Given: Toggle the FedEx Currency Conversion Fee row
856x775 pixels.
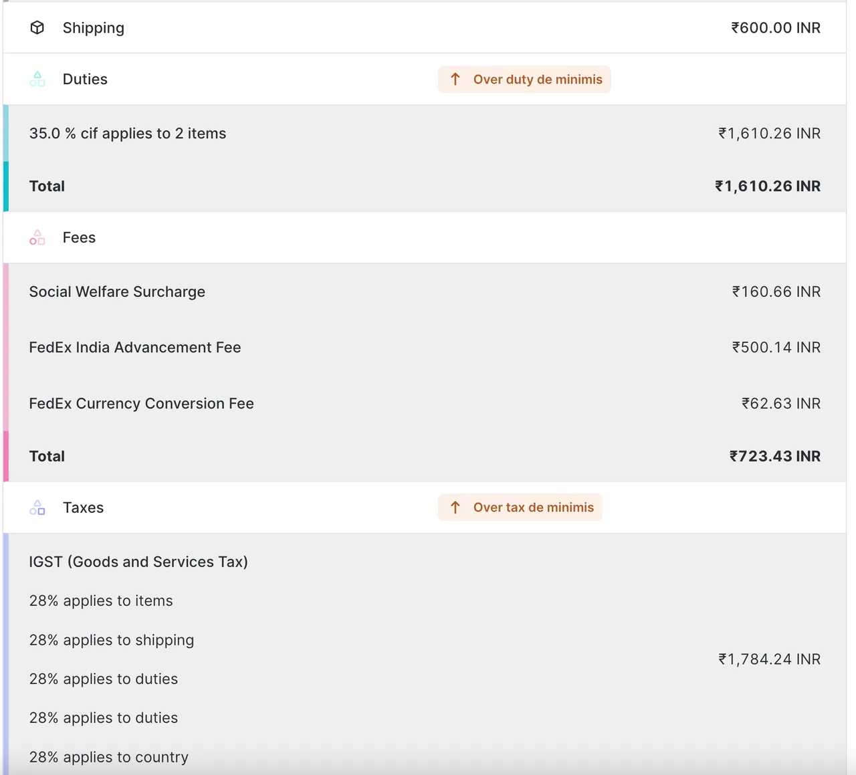Looking at the screenshot, I should [141, 403].
